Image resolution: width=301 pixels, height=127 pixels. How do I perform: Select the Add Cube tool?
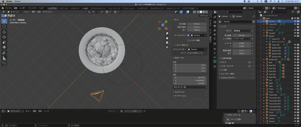click(x=4, y=64)
